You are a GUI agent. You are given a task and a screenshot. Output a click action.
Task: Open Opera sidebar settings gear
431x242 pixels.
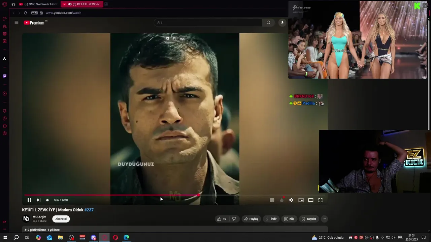pyautogui.click(x=4, y=133)
